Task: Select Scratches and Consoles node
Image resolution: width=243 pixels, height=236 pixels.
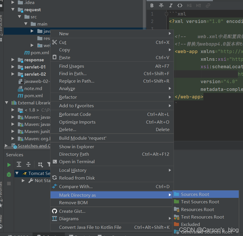Action: click(34, 146)
